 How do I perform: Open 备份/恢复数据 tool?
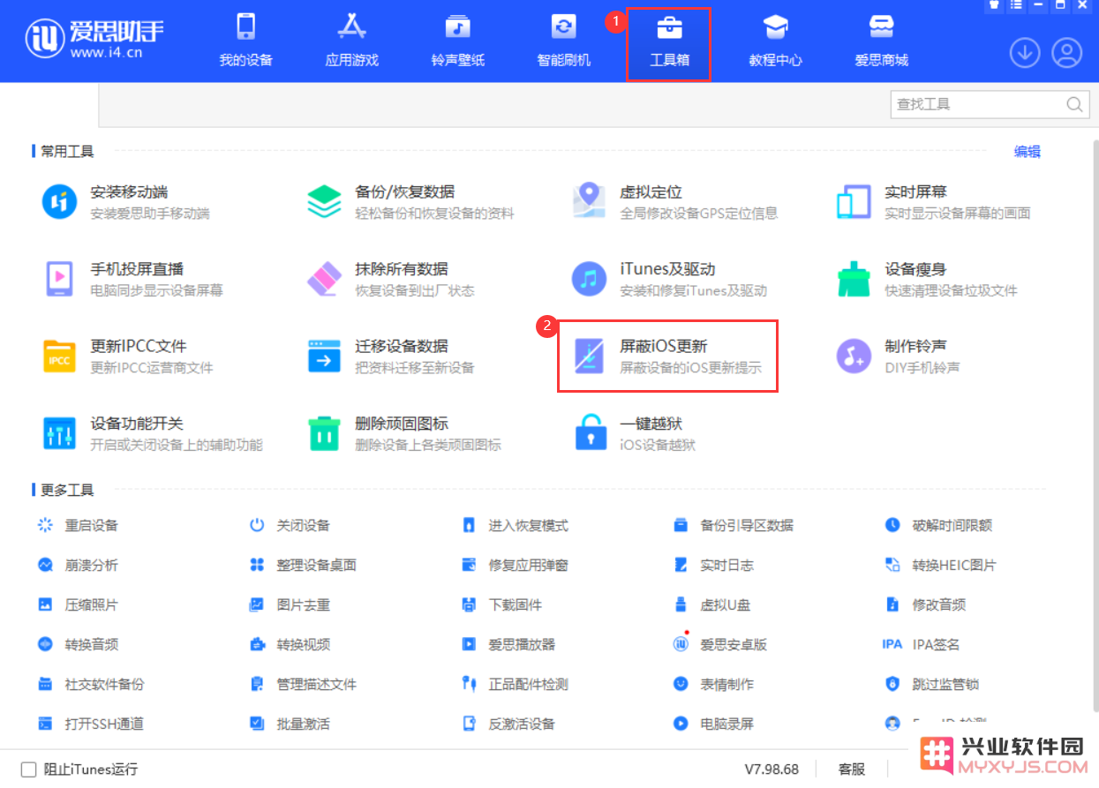click(410, 202)
